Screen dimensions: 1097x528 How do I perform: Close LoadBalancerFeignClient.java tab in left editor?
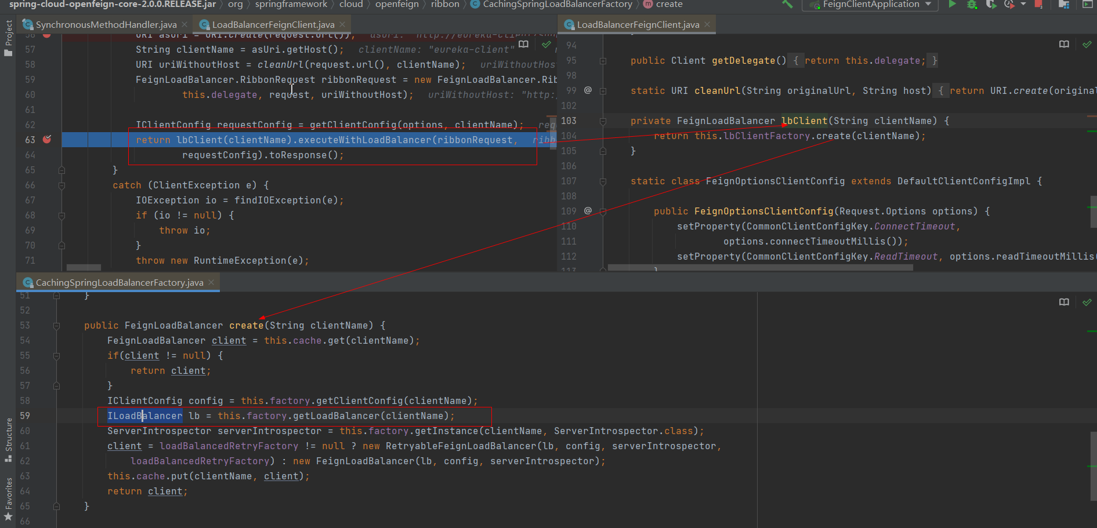[342, 24]
